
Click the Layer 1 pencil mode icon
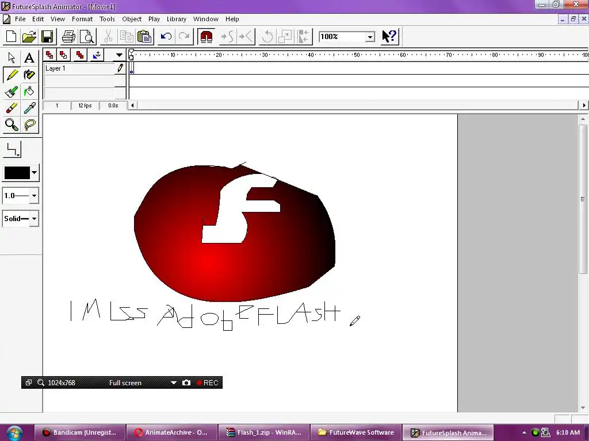[x=120, y=68]
